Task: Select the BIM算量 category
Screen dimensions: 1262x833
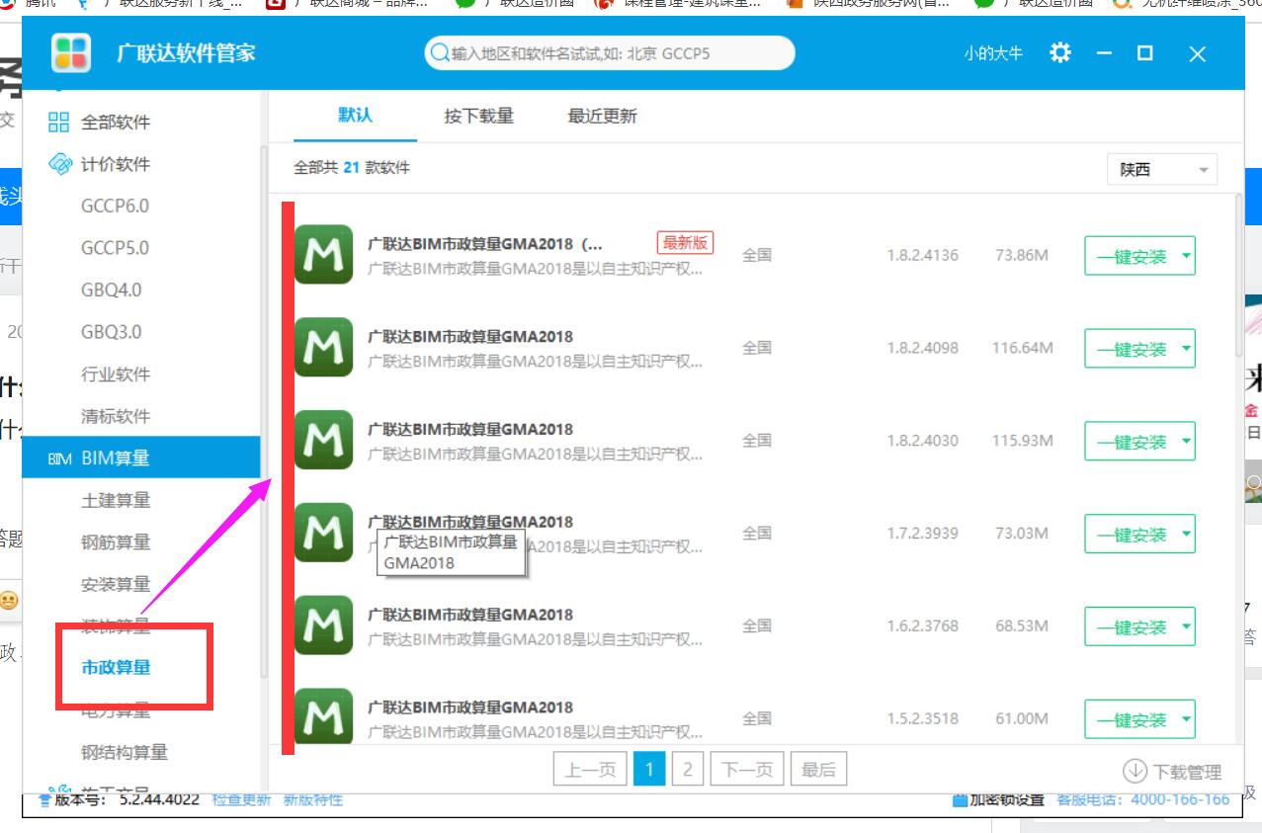Action: [141, 458]
